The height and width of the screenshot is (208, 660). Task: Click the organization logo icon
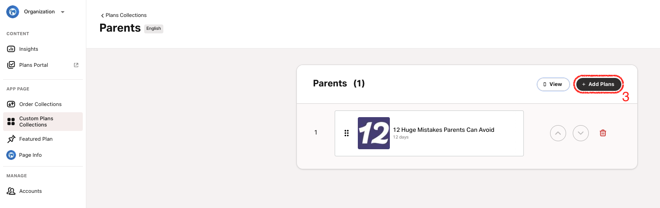[x=12, y=12]
